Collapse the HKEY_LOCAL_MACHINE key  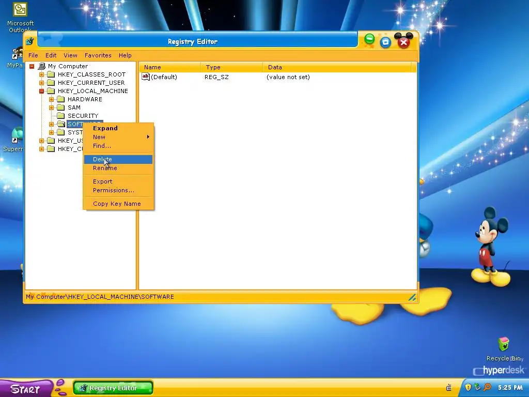[x=41, y=91]
